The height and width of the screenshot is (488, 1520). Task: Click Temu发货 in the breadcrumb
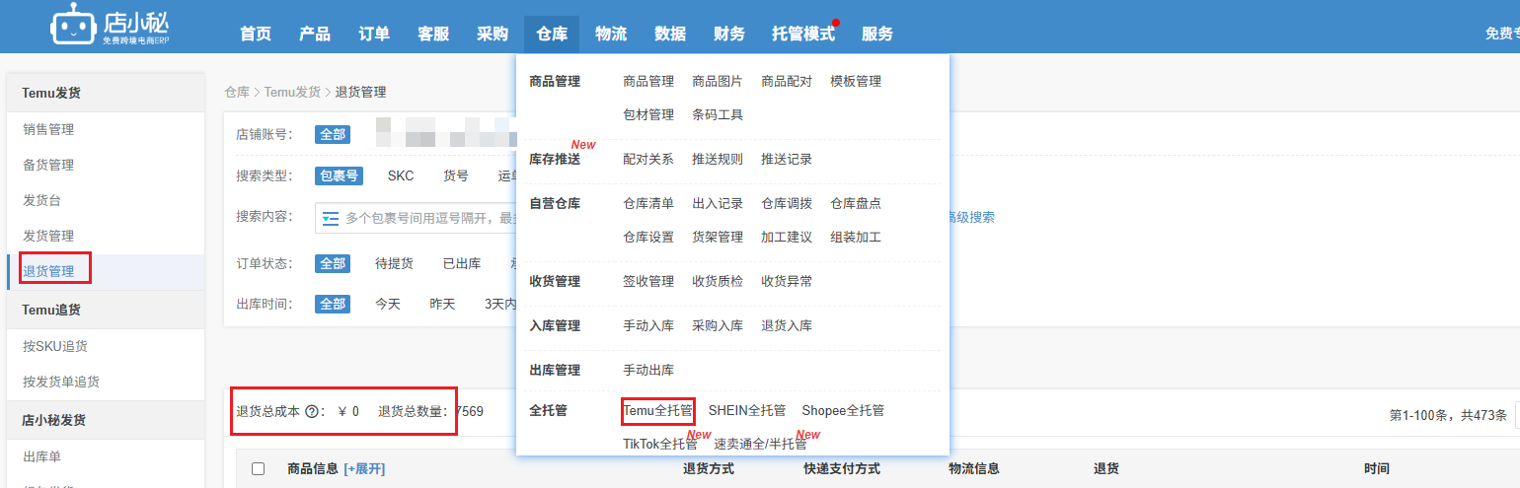pos(292,92)
